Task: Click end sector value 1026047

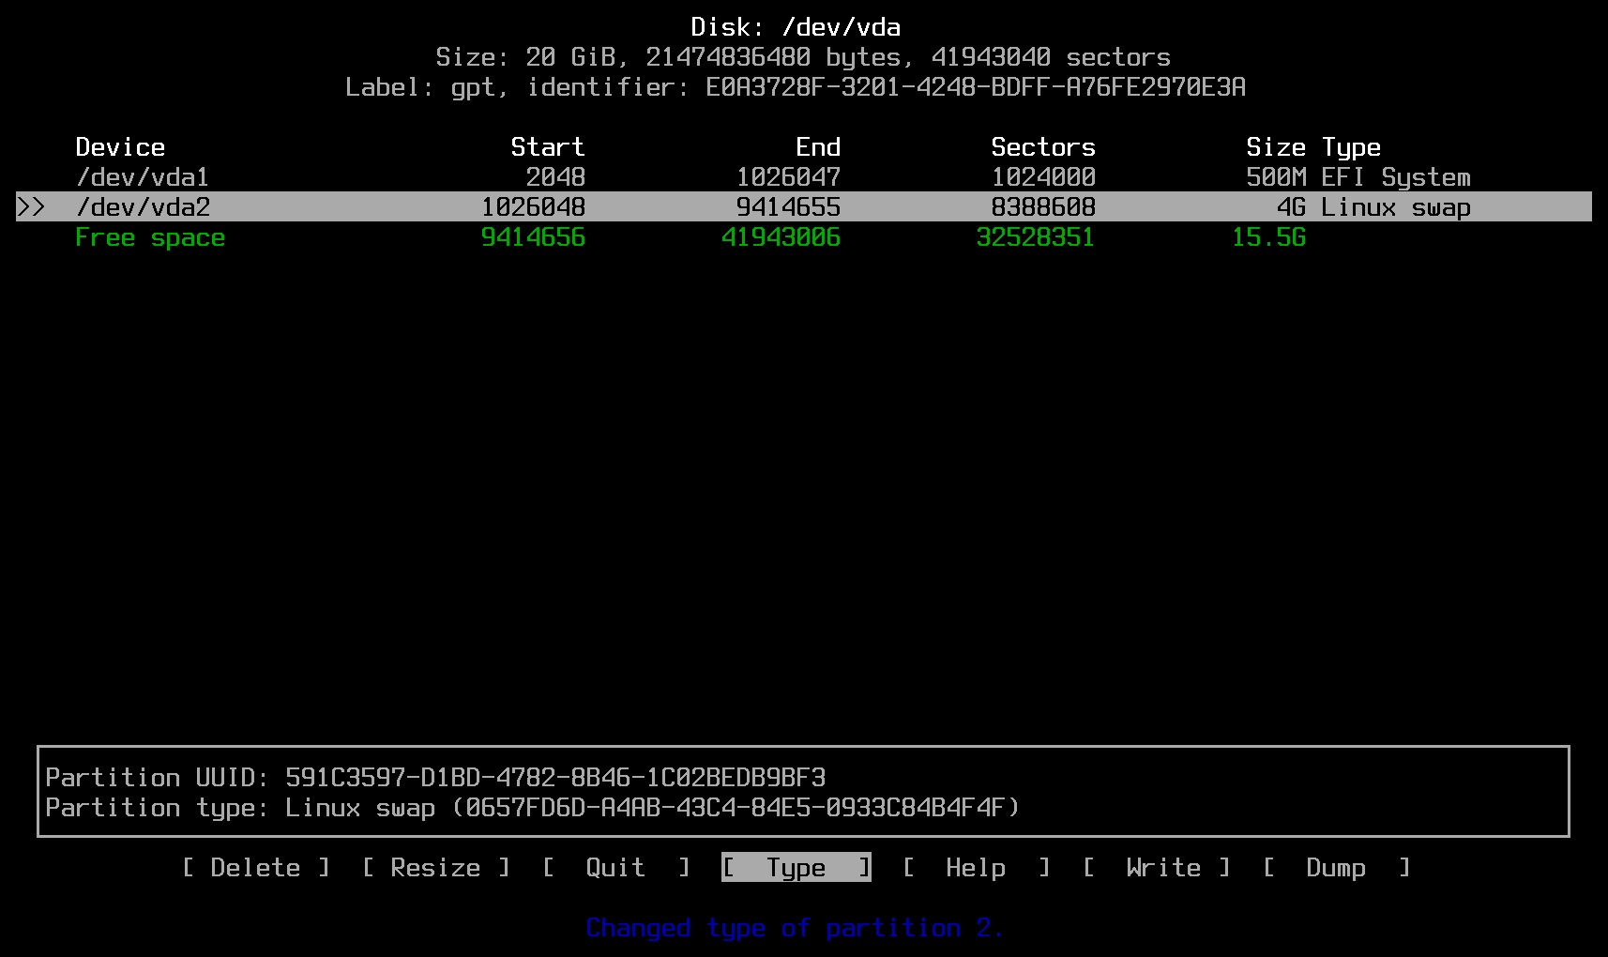Action: [788, 177]
